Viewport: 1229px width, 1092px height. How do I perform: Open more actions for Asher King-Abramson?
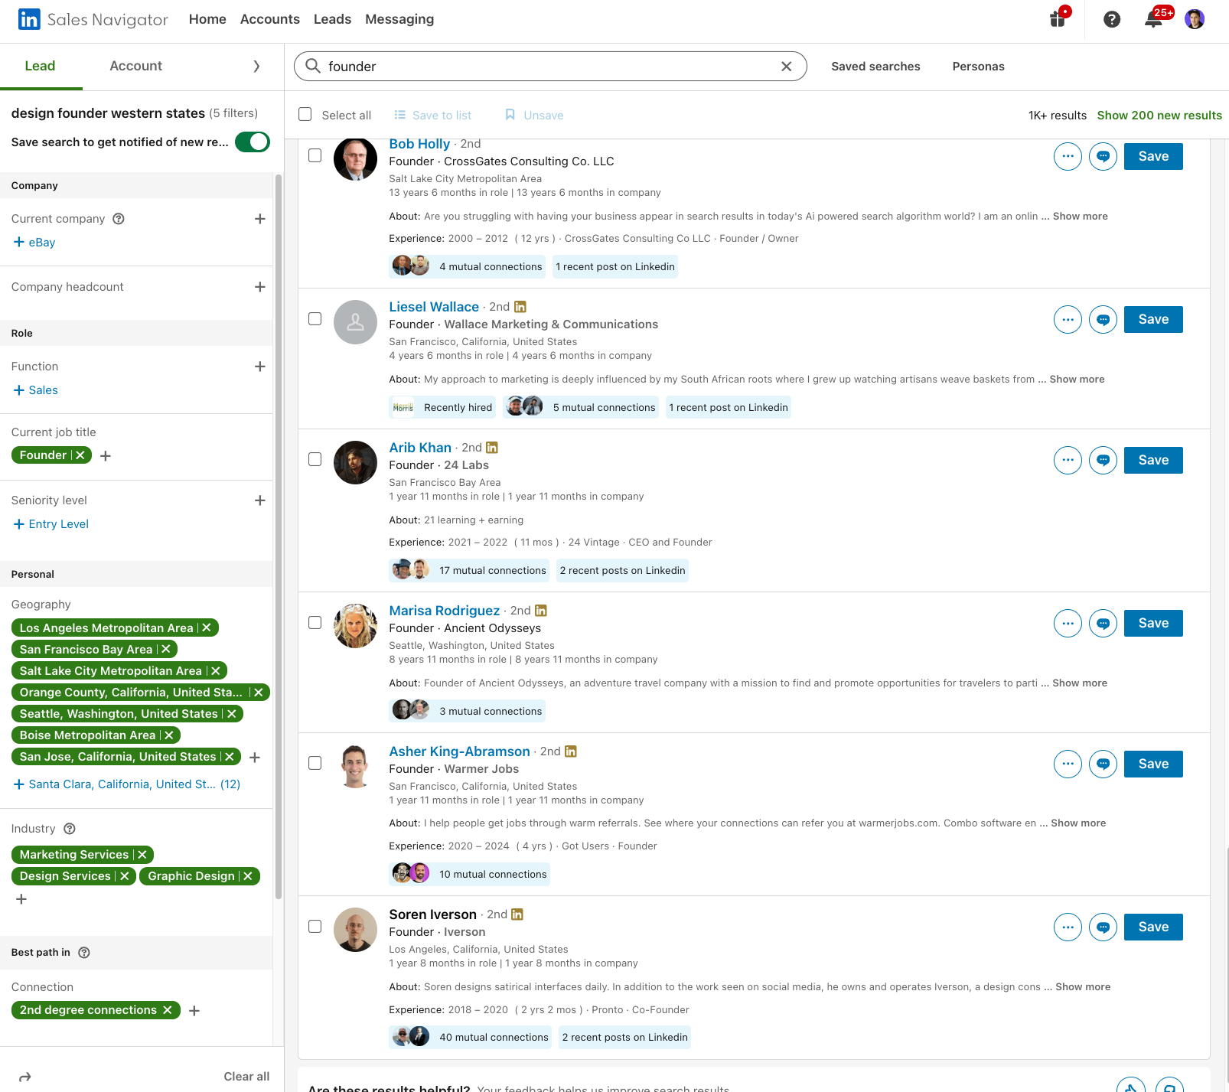coord(1068,764)
